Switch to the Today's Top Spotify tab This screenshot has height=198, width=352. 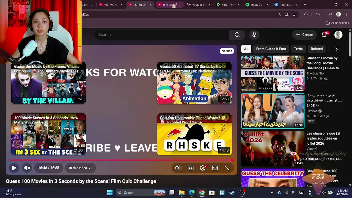257,5
